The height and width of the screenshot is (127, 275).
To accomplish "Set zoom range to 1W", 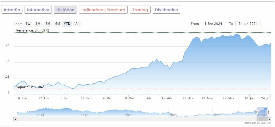I will click(28, 24).
